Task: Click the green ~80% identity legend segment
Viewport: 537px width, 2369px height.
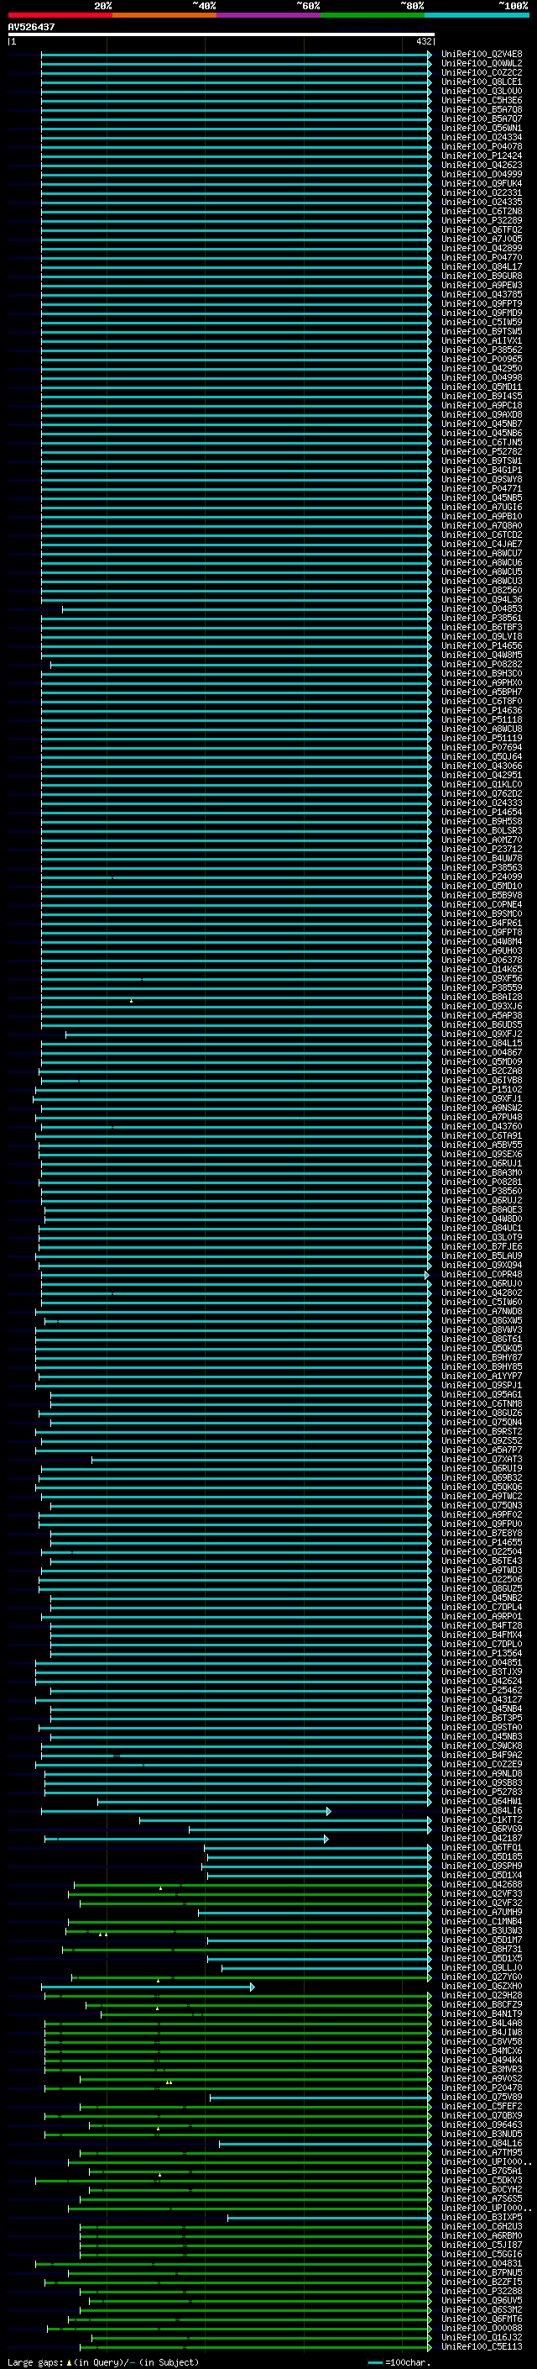Action: 373,15
